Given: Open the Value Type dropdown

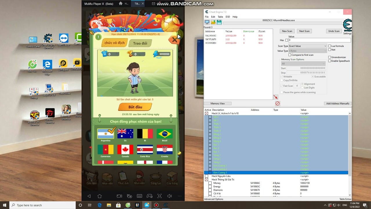Looking at the screenshot, I should point(308,51).
